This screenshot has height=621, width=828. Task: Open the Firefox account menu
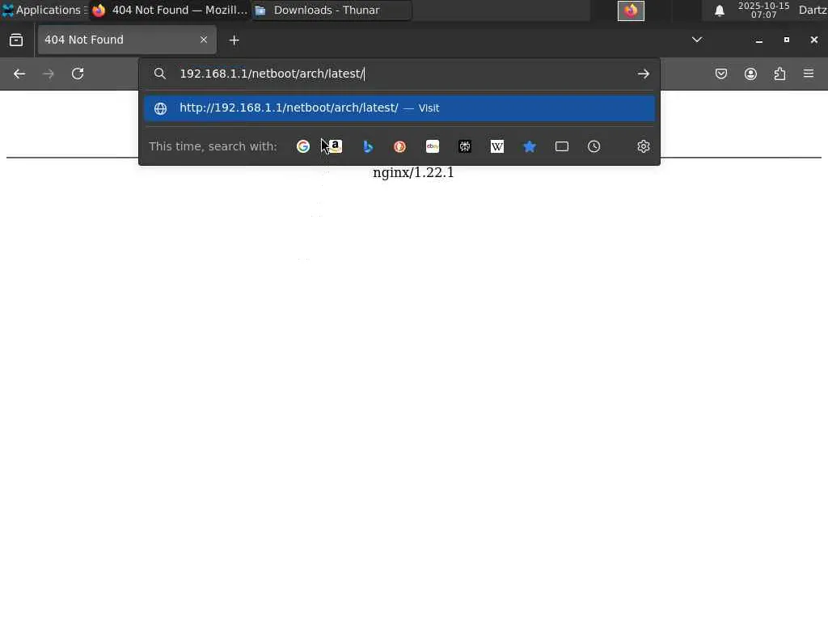[x=750, y=74]
